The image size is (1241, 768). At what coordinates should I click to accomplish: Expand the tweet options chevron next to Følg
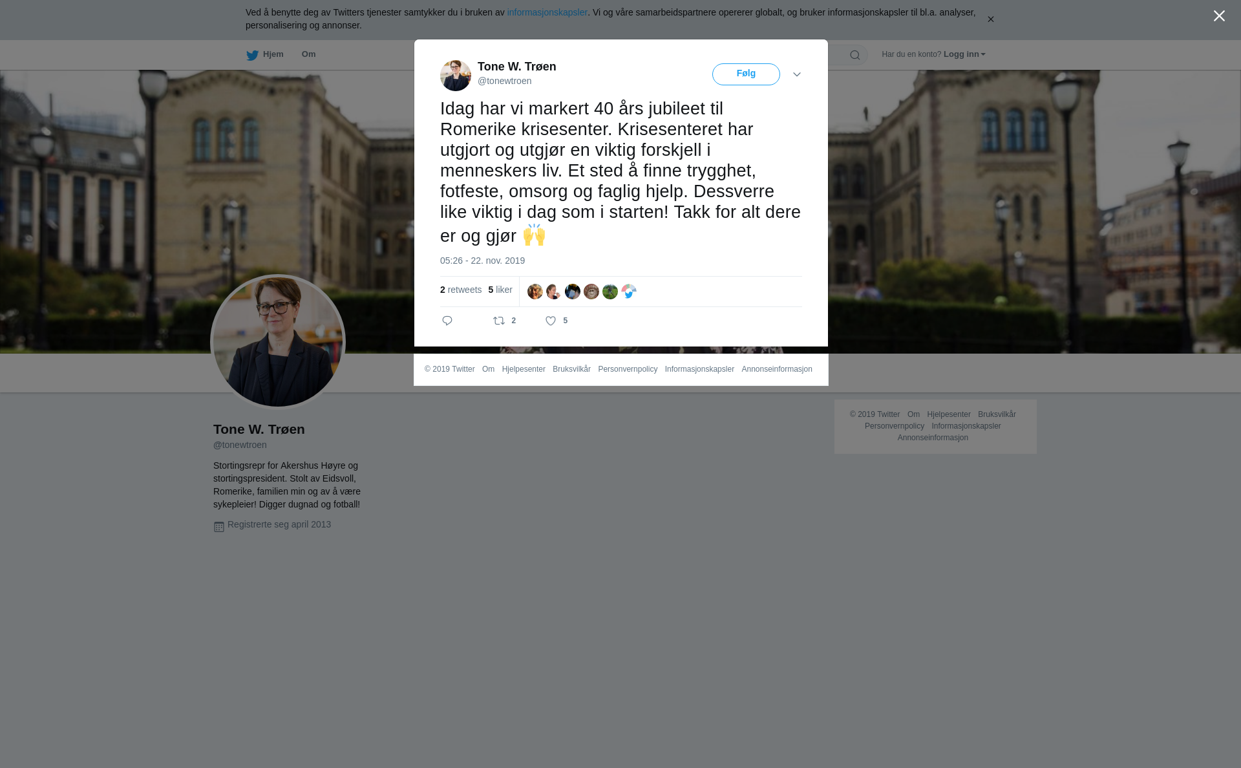point(797,74)
